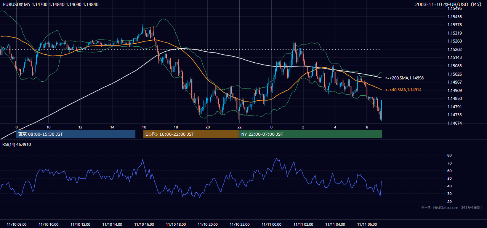Screen dimensions: 487x228
Task: Click the 200 SMA 1.14998 label
Action: [404, 78]
